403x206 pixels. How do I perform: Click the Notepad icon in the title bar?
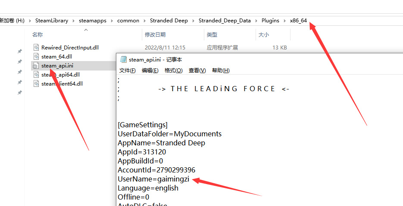[x=123, y=60]
